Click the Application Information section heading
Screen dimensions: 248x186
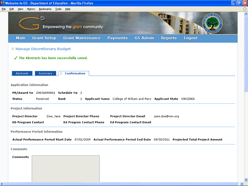click(x=29, y=85)
